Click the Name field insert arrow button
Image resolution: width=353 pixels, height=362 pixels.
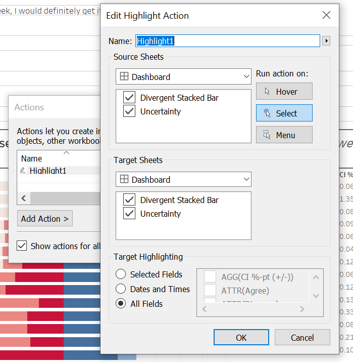pos(326,41)
